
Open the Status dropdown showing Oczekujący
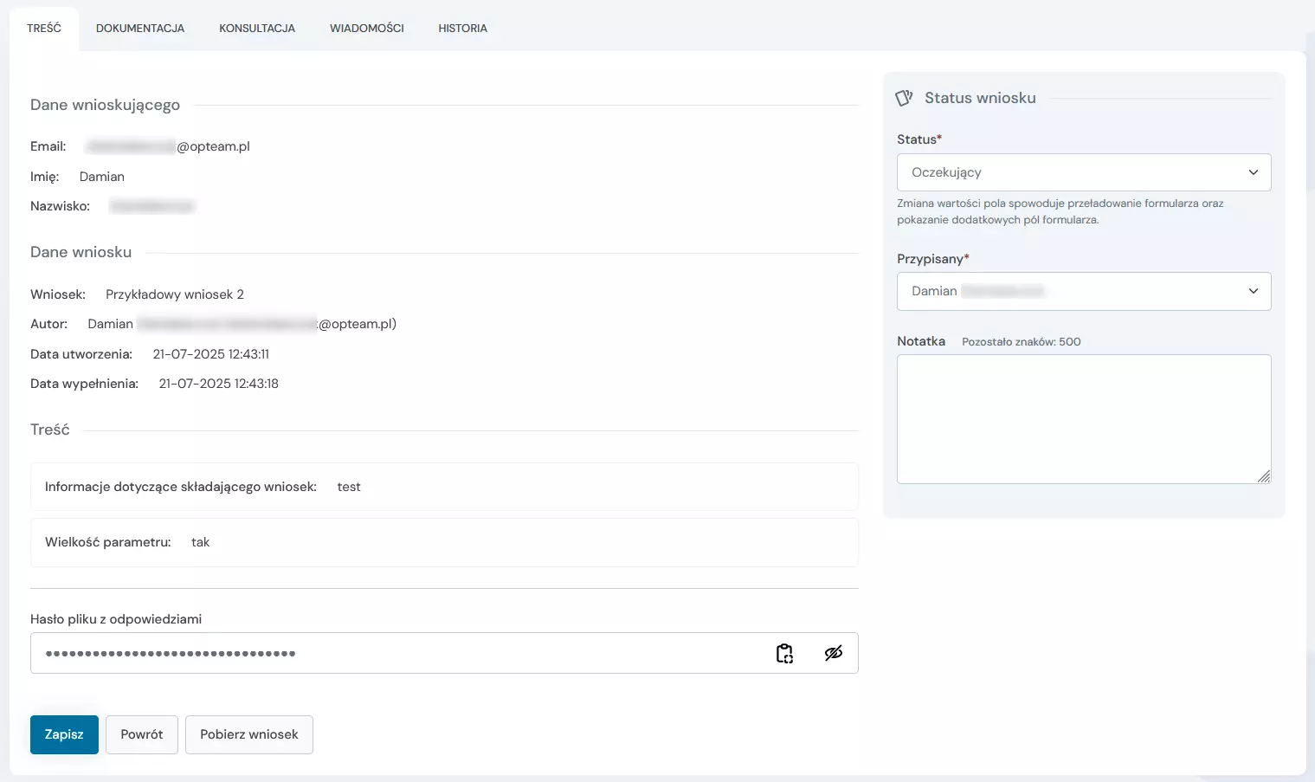pyautogui.click(x=1083, y=172)
